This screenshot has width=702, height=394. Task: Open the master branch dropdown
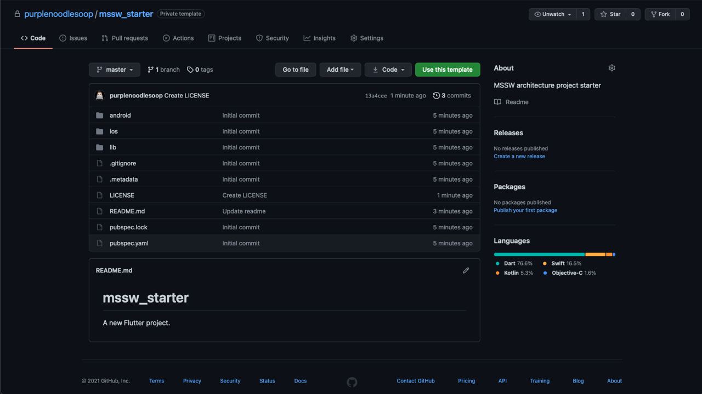[x=115, y=69]
